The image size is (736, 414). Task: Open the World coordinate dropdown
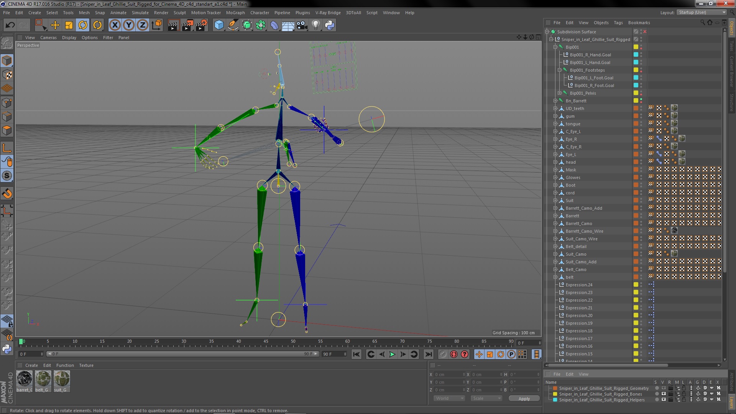pos(449,398)
